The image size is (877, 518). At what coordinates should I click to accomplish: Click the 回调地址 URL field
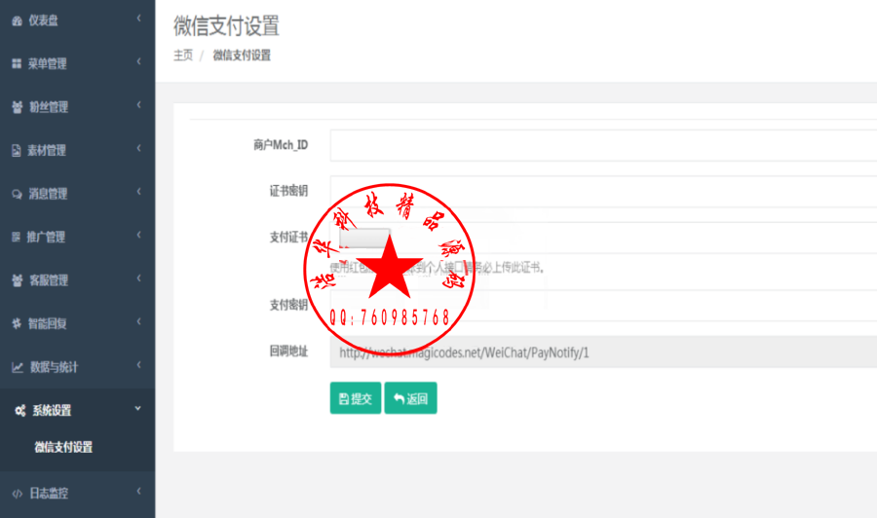tap(603, 352)
